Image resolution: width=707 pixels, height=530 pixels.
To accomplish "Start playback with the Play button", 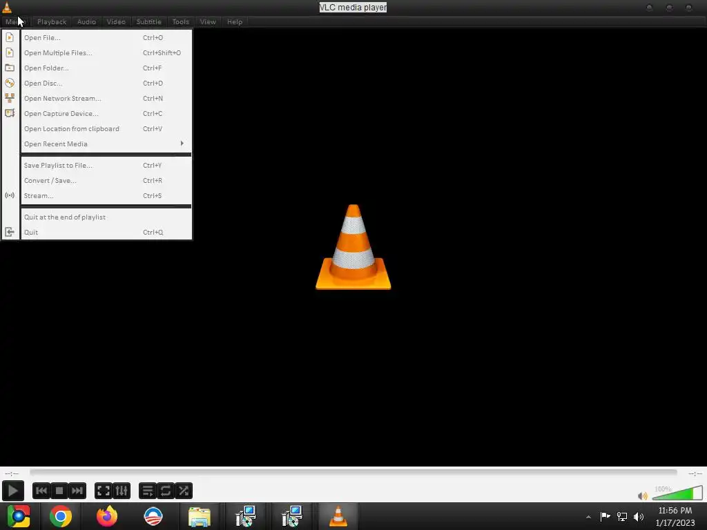I will (12, 491).
